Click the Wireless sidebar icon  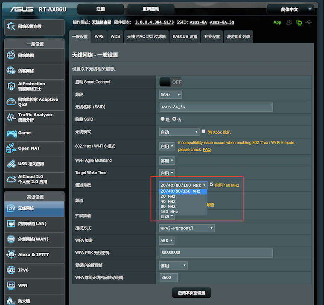click(x=11, y=208)
